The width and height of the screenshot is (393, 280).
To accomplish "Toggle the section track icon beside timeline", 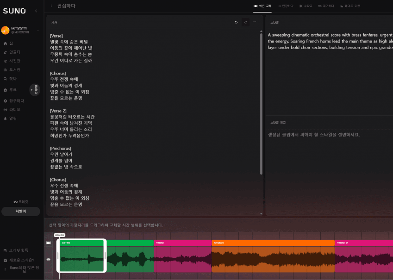I will pos(48,243).
